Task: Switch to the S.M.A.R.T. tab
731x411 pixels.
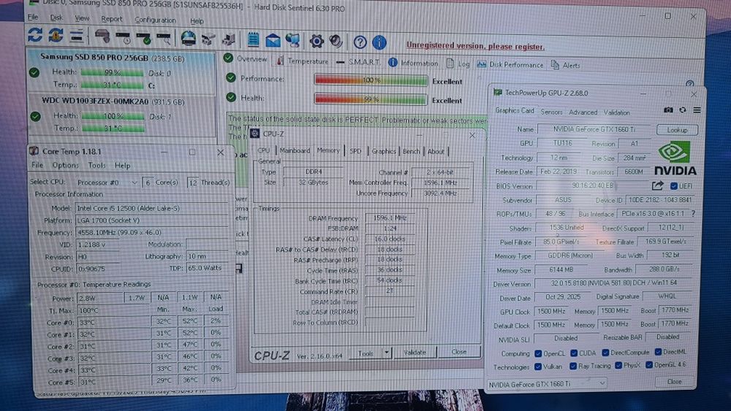Action: [x=358, y=62]
